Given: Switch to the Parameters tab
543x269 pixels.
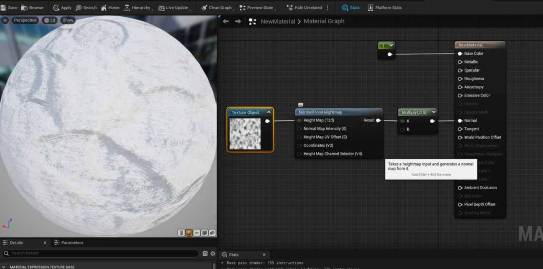Looking at the screenshot, I should click(x=72, y=243).
